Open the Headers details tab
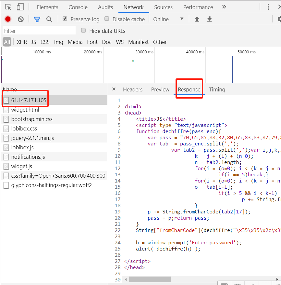 pos(133,89)
